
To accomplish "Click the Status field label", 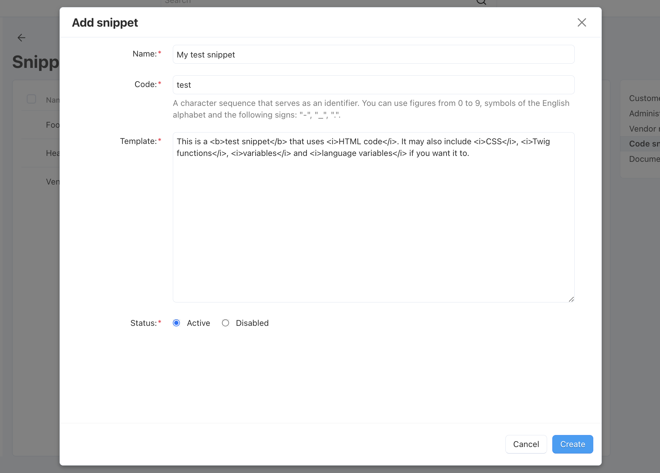I will pyautogui.click(x=145, y=323).
